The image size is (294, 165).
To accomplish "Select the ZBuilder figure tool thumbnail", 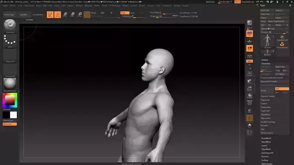I will pos(267,41).
